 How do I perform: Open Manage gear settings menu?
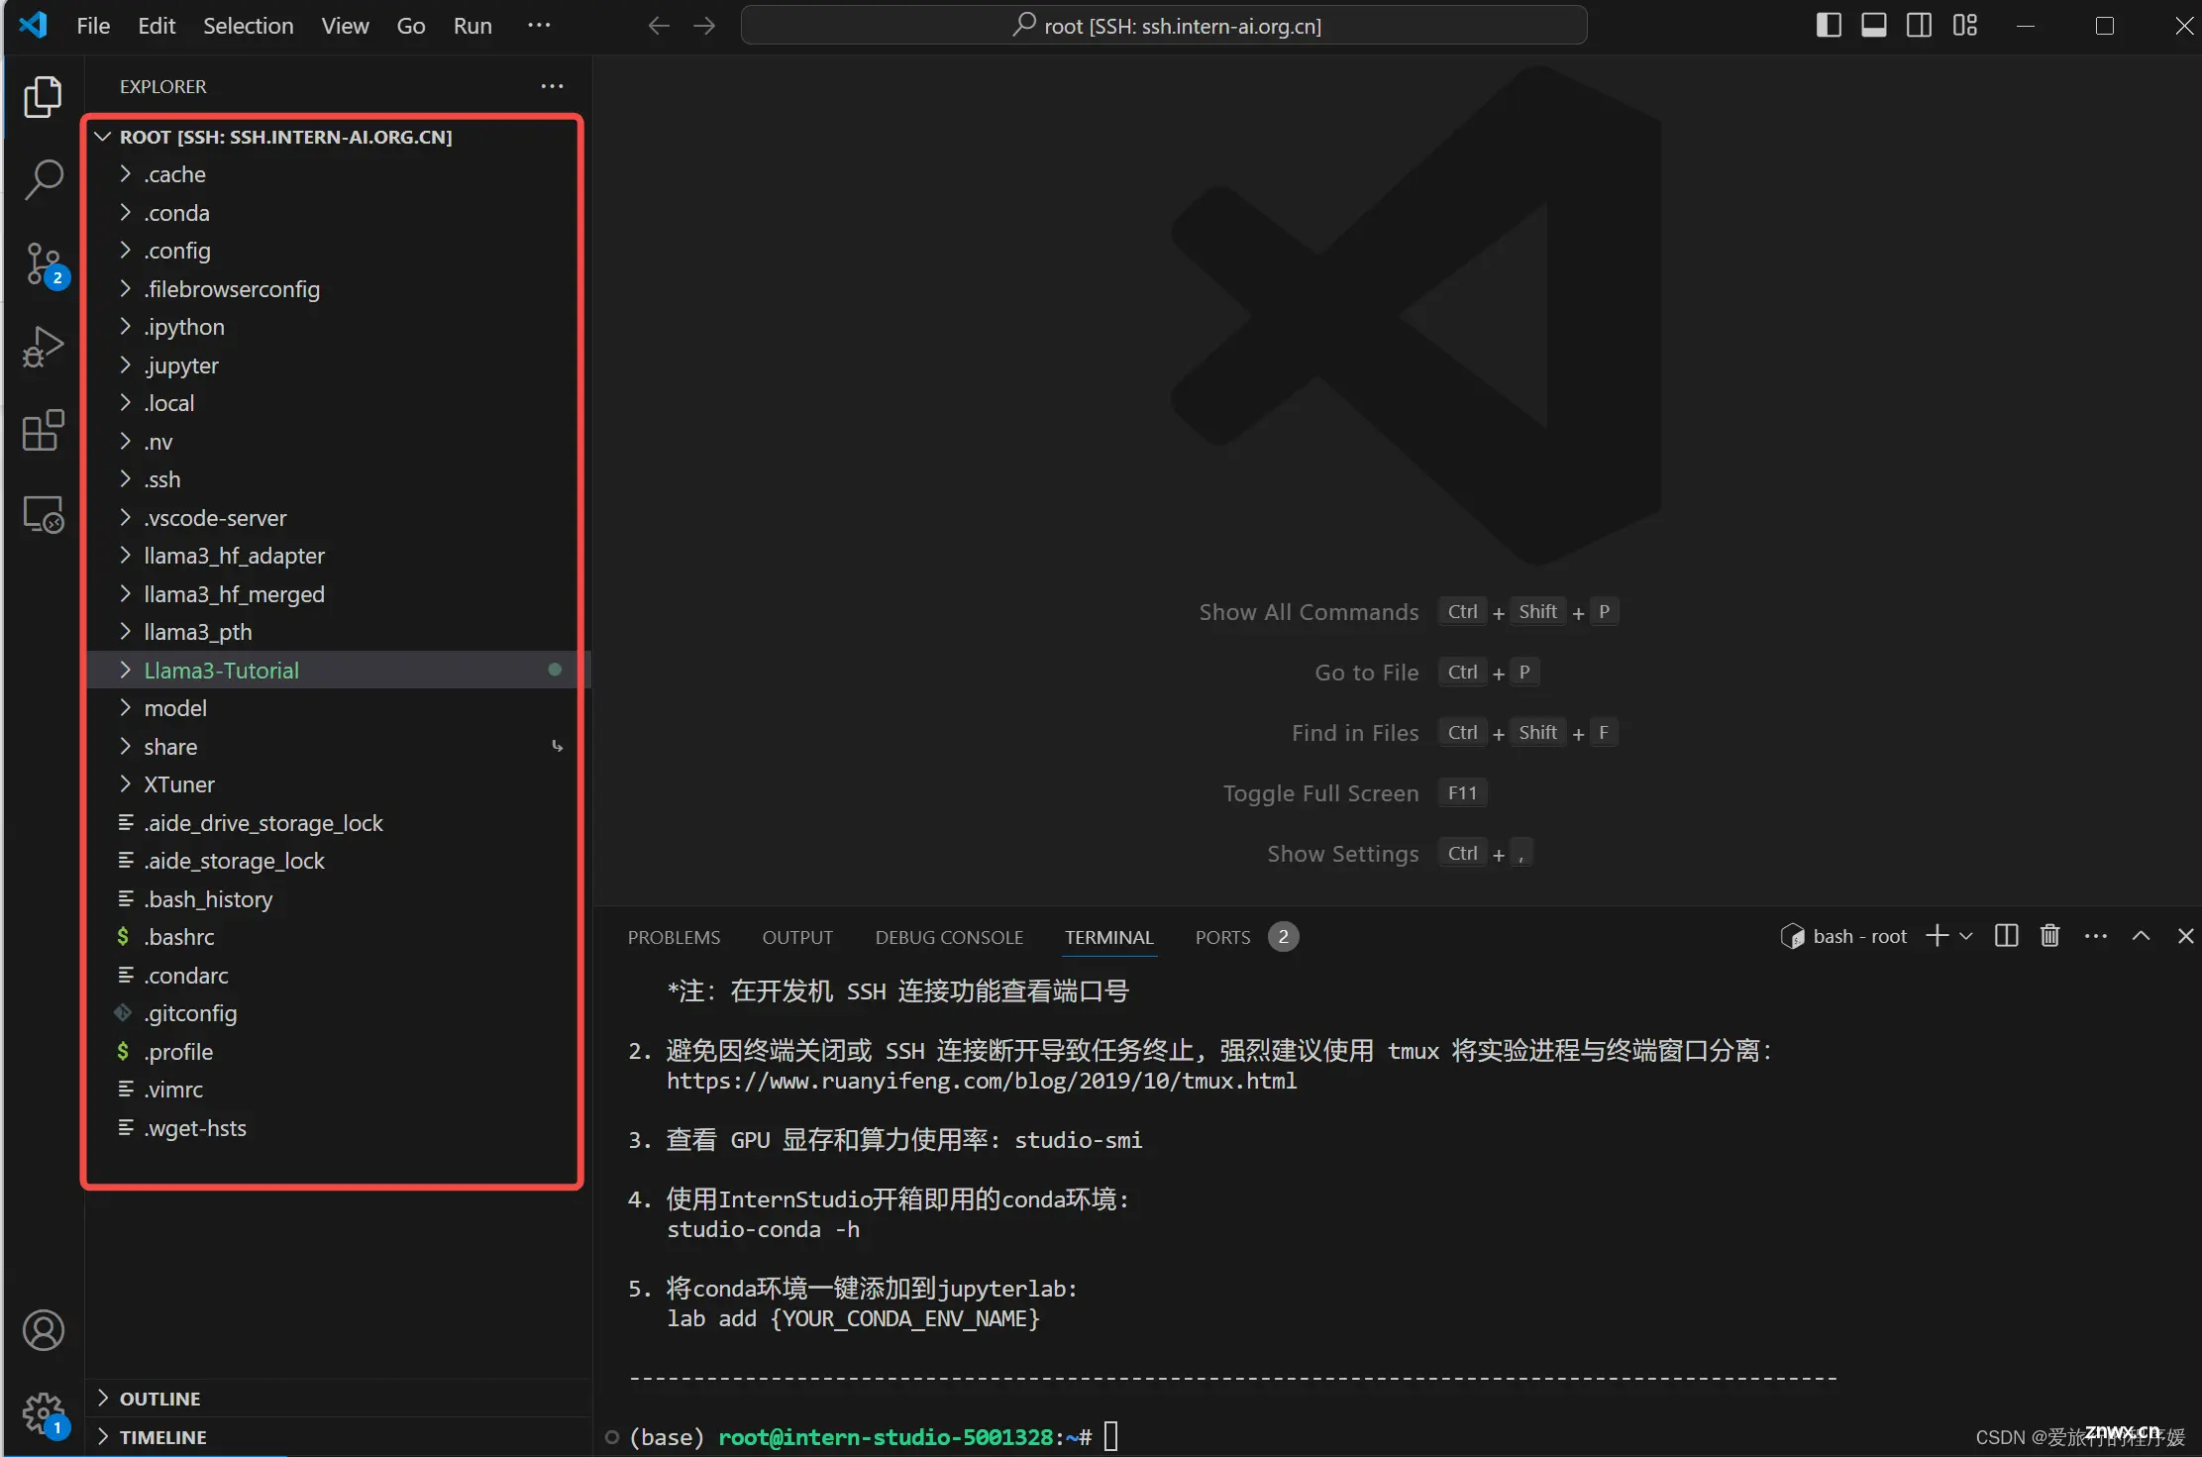[43, 1413]
